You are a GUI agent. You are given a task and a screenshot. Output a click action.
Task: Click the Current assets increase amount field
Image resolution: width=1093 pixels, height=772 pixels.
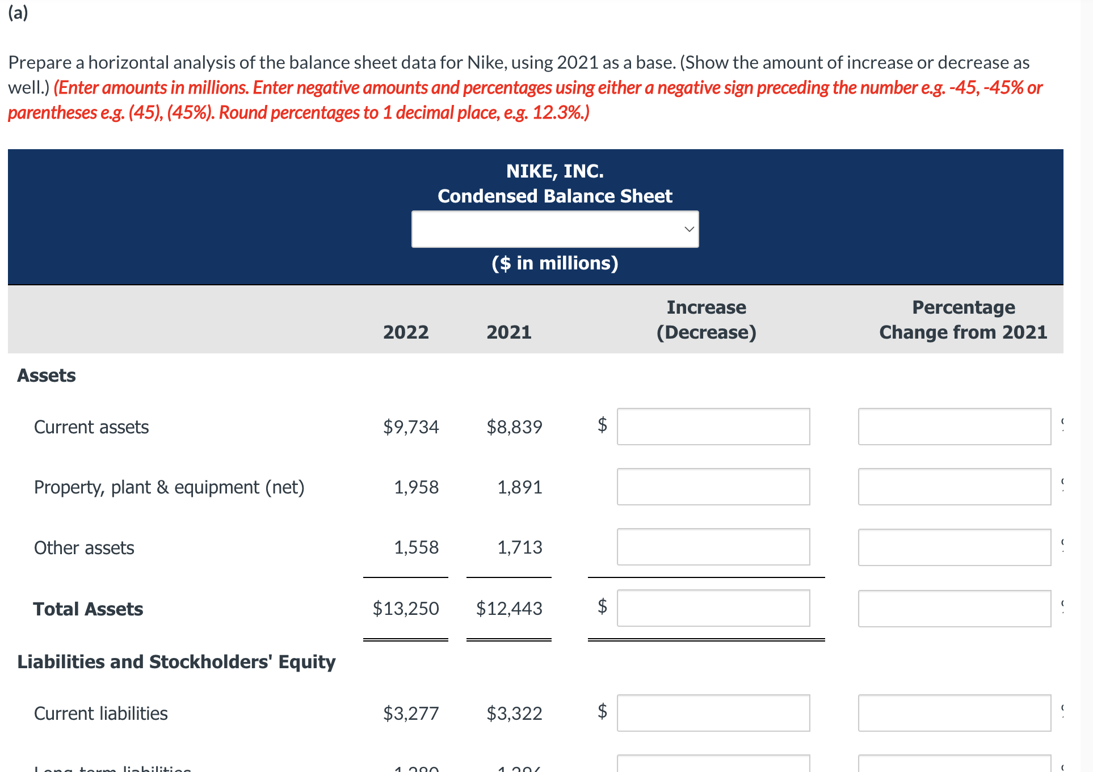click(713, 427)
